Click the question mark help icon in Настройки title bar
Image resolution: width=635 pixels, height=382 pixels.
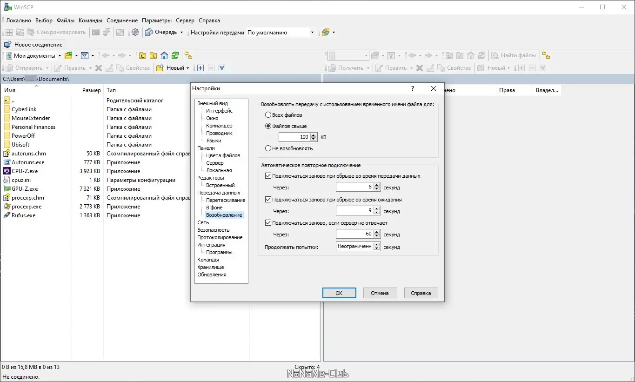(413, 88)
